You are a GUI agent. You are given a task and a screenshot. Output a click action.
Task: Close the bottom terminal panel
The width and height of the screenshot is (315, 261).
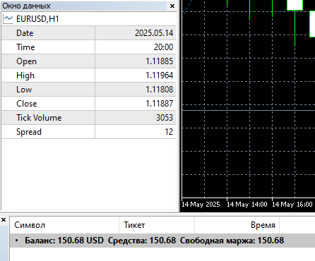point(4,220)
